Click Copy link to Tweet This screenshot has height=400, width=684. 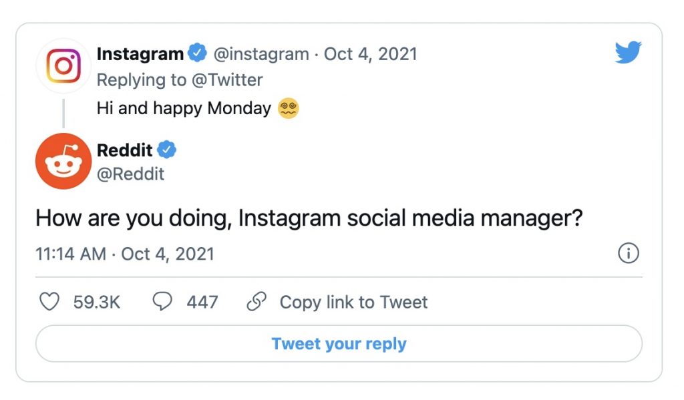(x=353, y=302)
